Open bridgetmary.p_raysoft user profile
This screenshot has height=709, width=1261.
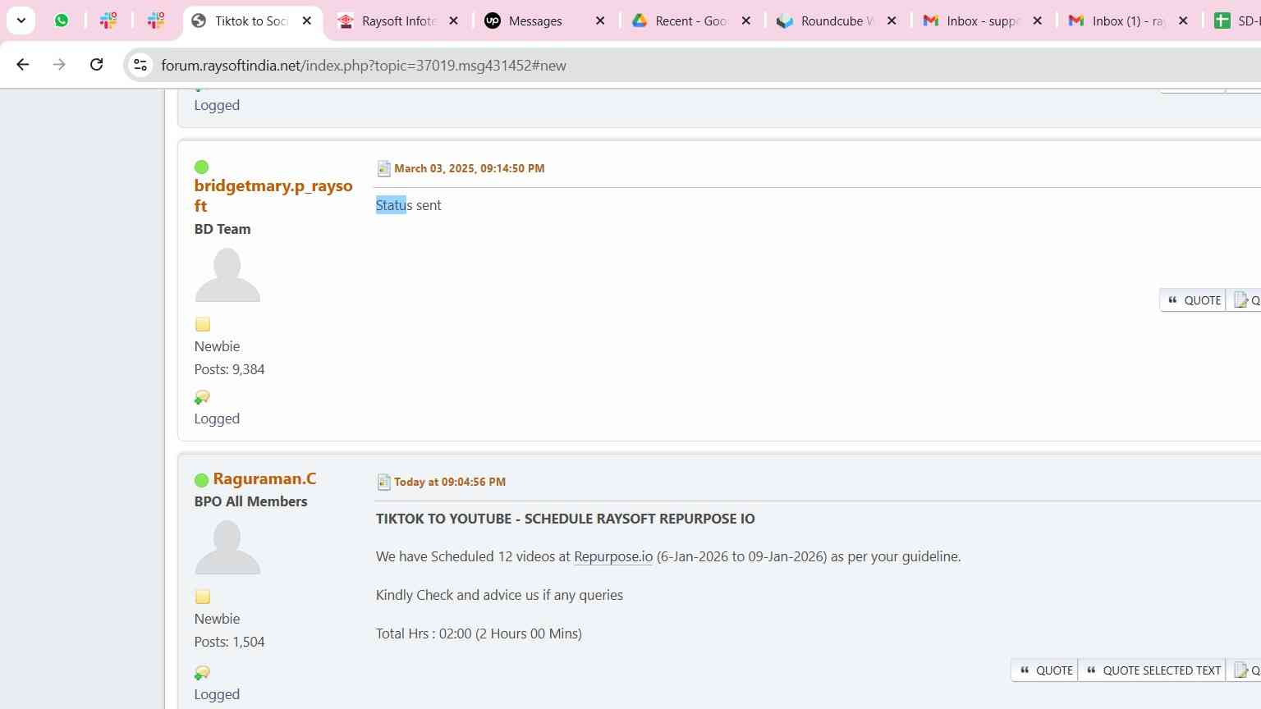click(x=273, y=195)
